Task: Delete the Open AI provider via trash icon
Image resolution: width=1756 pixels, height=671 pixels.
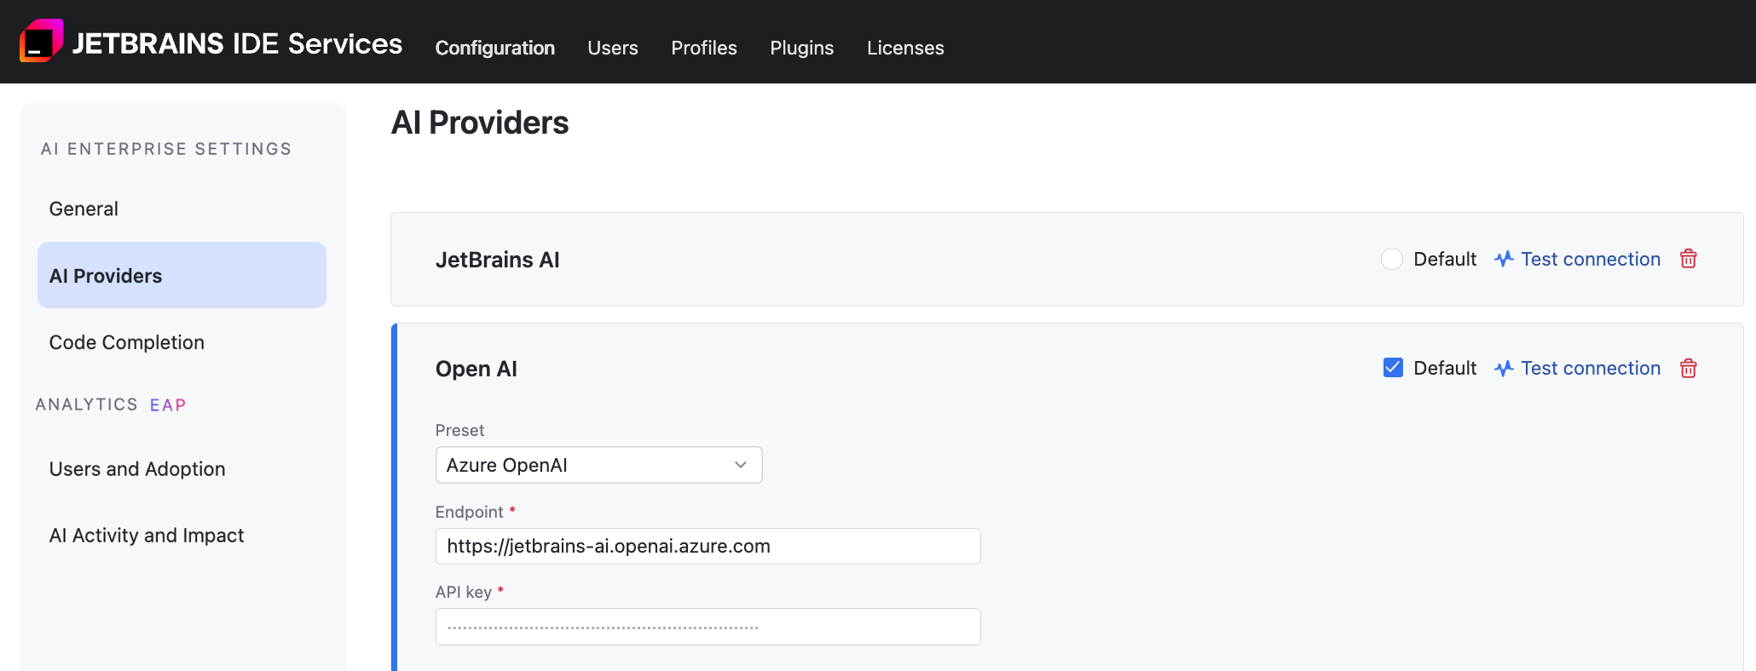Action: [1688, 368]
